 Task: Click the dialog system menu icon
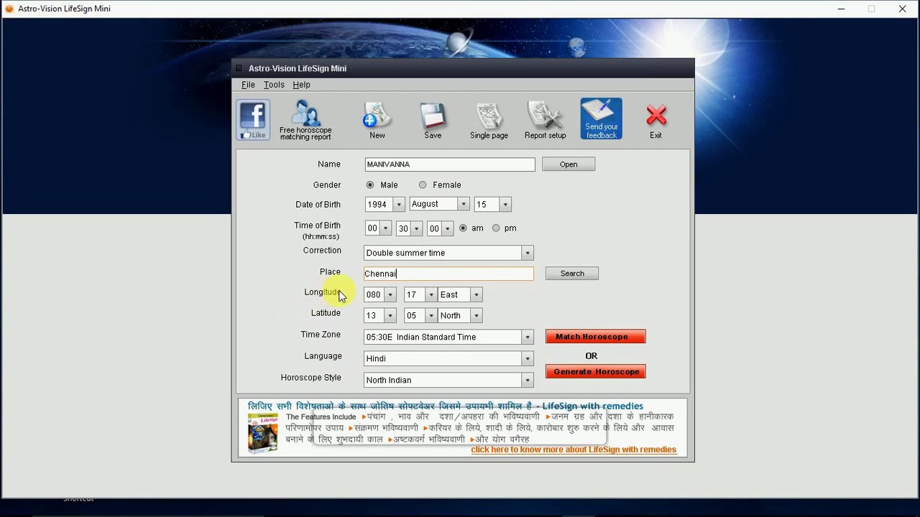[x=239, y=68]
